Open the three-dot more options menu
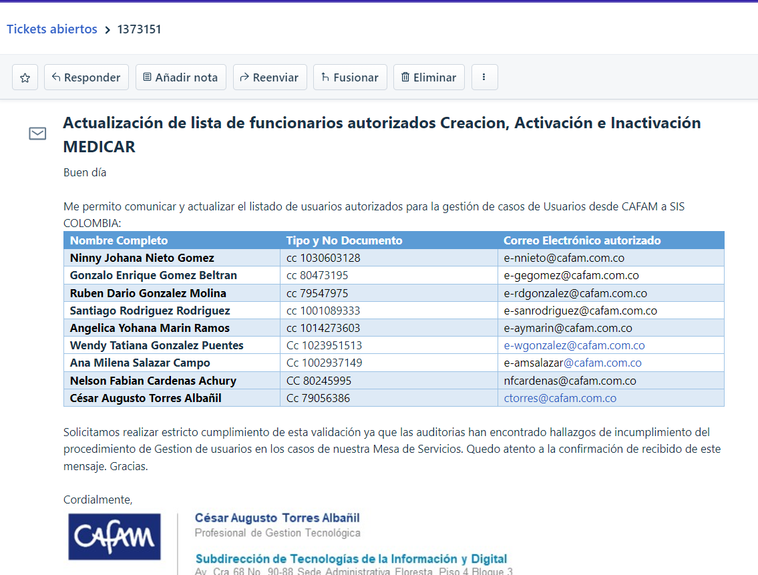This screenshot has height=575, width=758. coord(484,77)
